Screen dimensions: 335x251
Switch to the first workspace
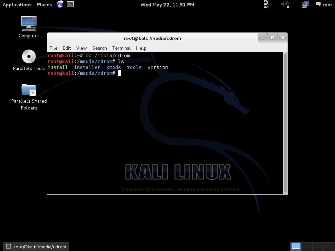[296, 246]
